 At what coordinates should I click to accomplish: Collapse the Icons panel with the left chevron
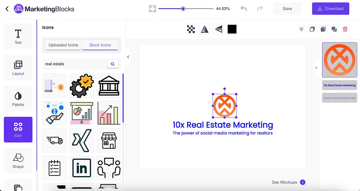coord(128,57)
